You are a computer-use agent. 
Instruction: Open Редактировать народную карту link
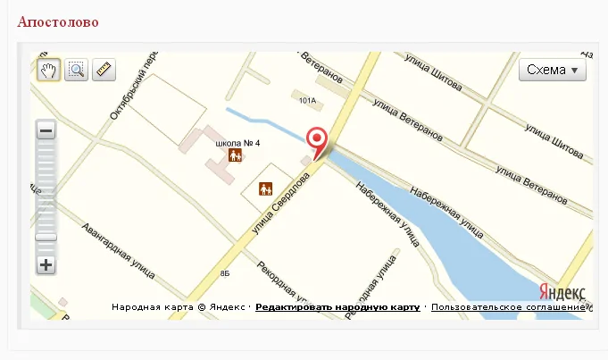pyautogui.click(x=337, y=307)
